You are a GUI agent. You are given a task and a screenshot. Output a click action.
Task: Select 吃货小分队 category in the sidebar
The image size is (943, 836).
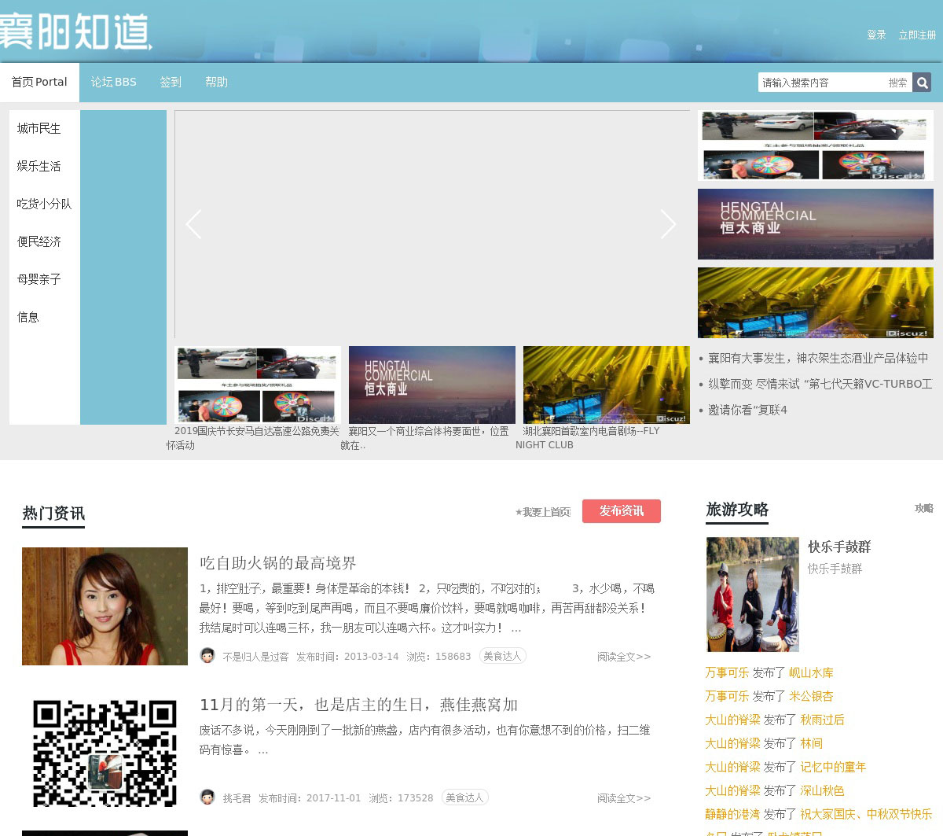[44, 204]
